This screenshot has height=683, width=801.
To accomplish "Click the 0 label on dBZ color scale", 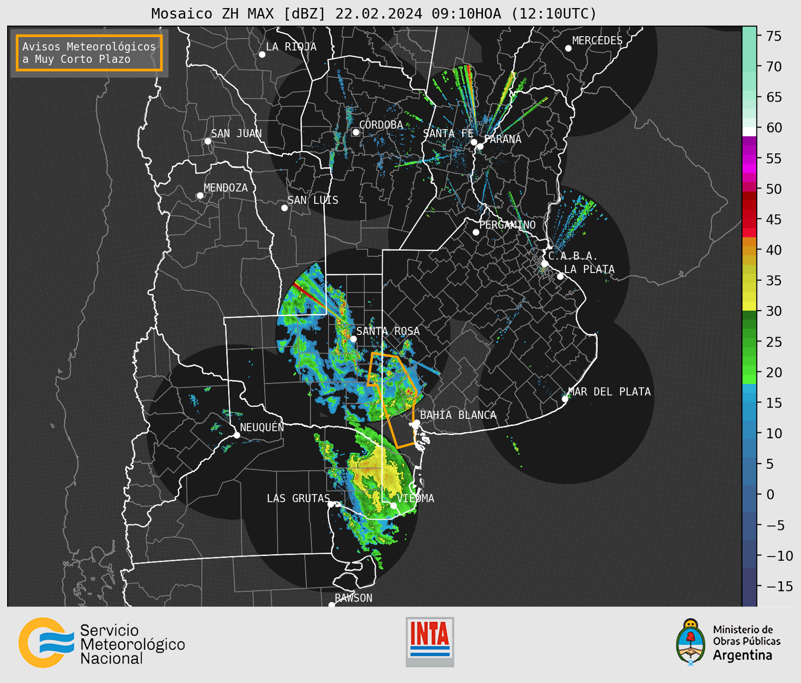I will (770, 494).
